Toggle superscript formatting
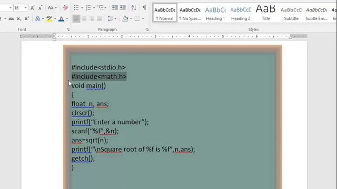337x189 pixels. 26,19
